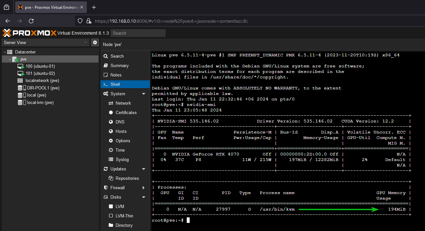Click the Network arrows icon

111,103
